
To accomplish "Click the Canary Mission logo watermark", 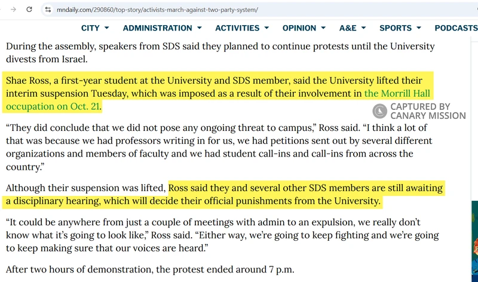I will 379,111.
